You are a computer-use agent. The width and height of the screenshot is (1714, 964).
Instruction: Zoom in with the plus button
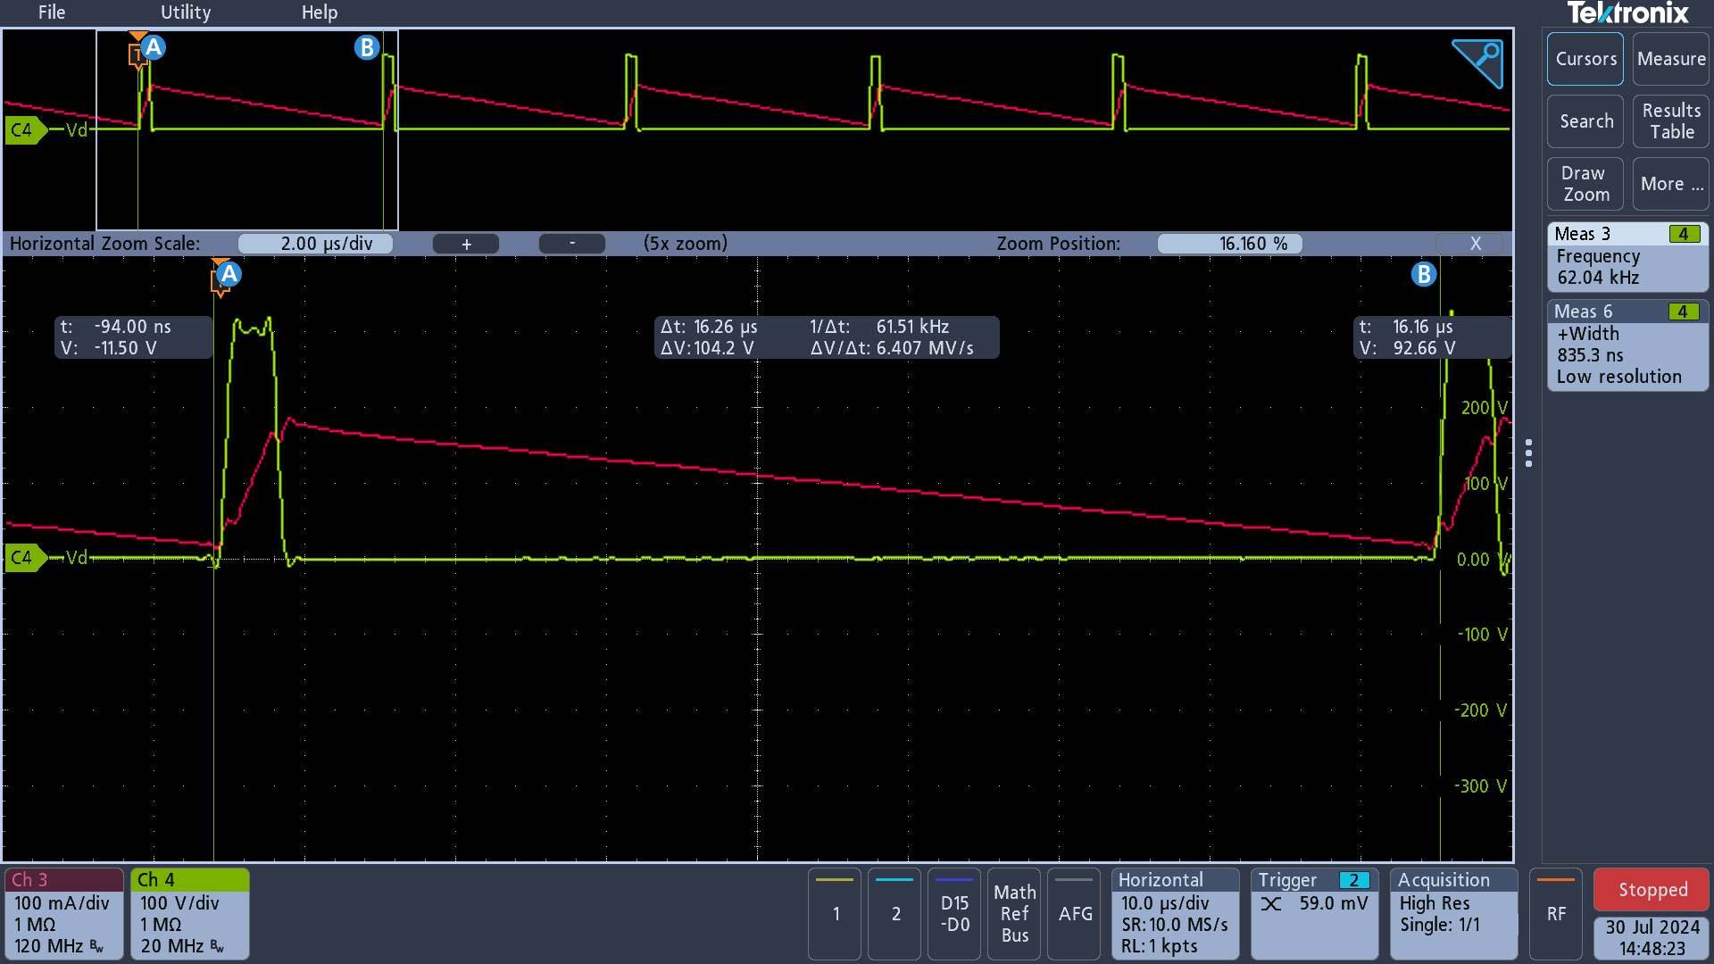coord(466,244)
